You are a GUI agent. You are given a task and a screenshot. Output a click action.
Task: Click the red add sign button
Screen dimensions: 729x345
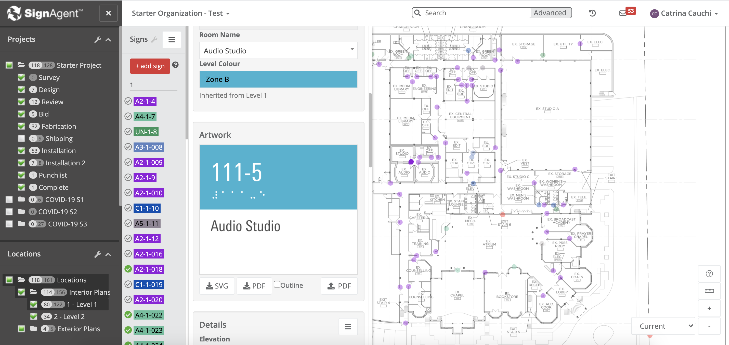click(150, 66)
